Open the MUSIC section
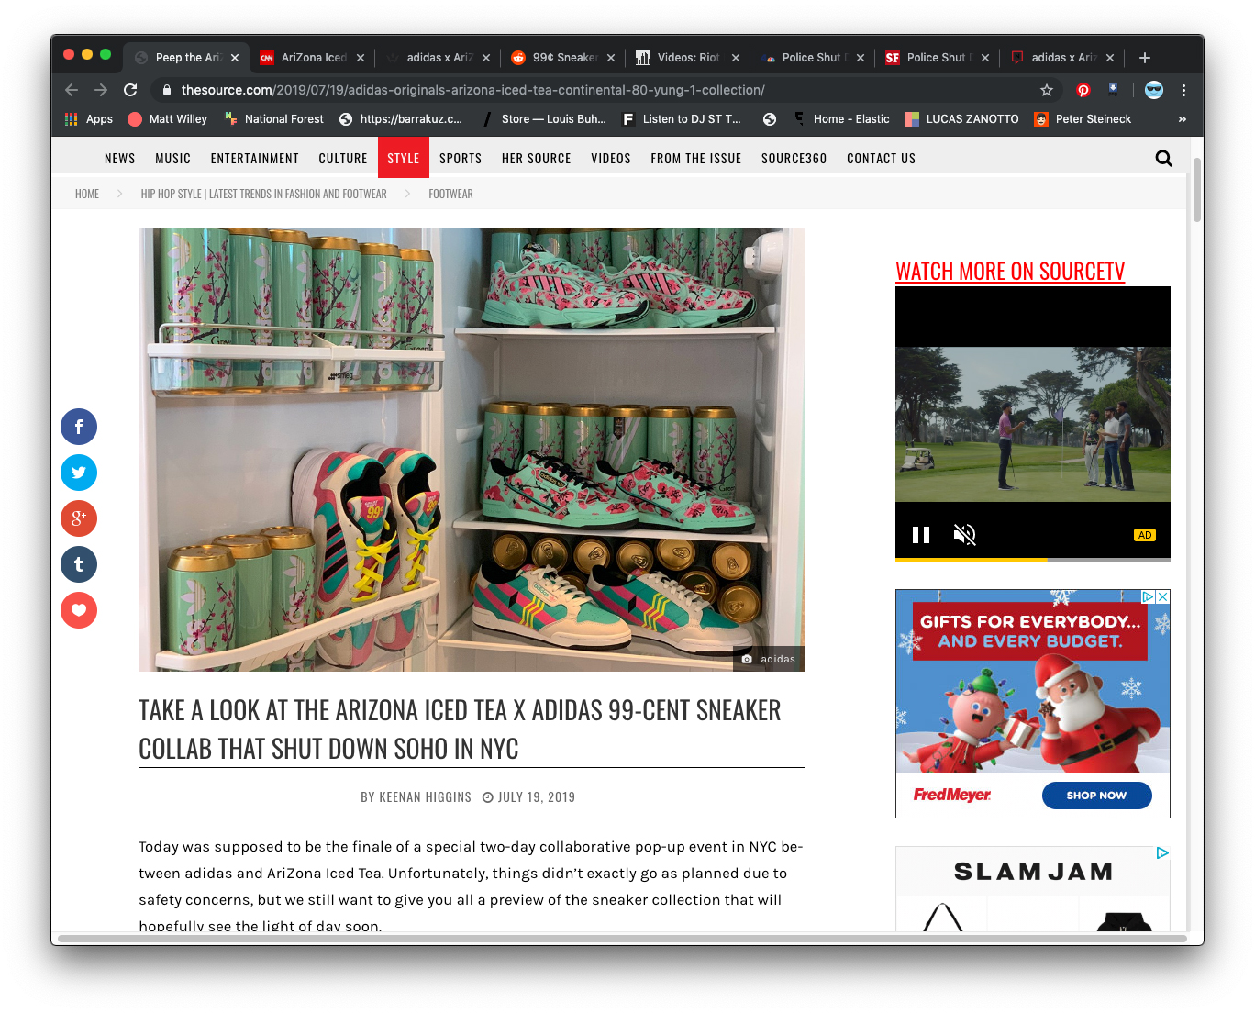This screenshot has height=1013, width=1255. (173, 159)
